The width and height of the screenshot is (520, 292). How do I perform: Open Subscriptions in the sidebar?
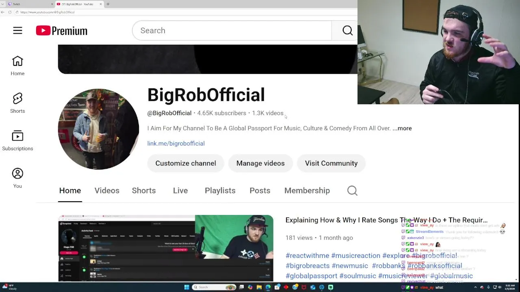17,141
